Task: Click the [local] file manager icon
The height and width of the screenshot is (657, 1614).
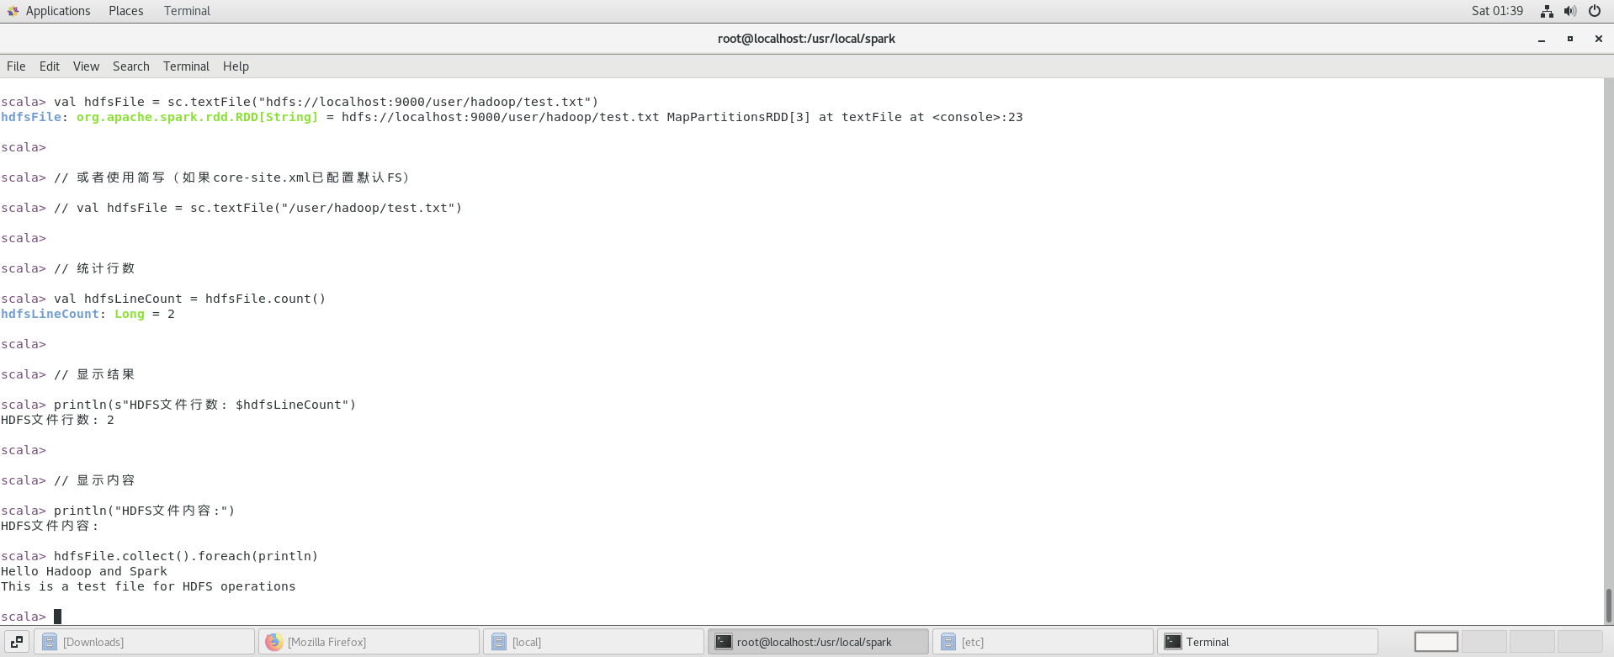Action: pos(499,642)
